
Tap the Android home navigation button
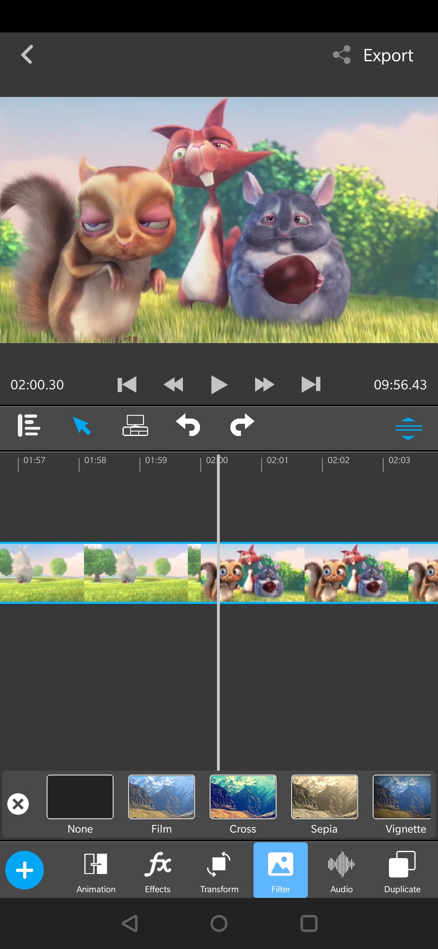pos(219,923)
